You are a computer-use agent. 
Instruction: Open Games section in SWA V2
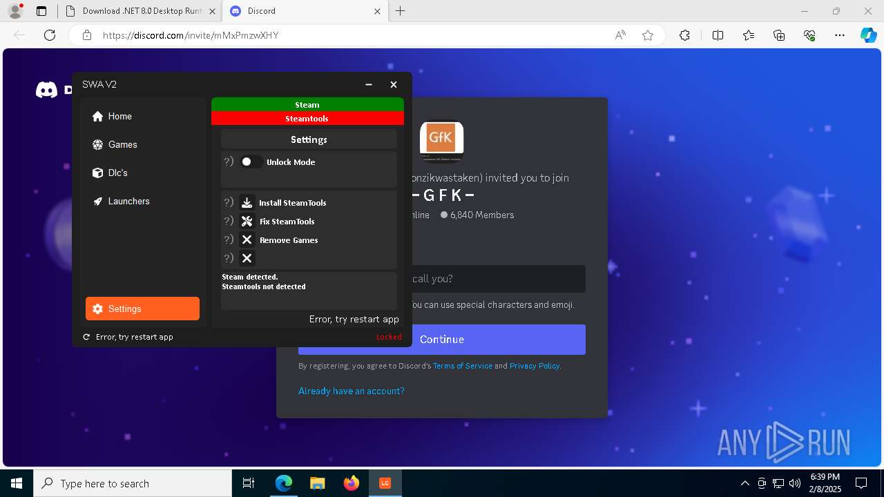(x=142, y=144)
